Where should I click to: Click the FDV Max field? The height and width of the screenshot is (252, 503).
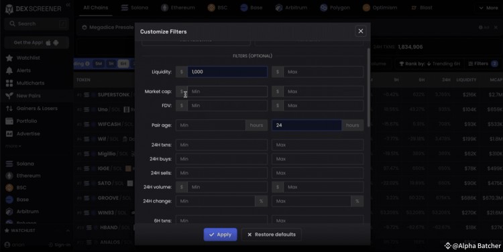pyautogui.click(x=323, y=105)
